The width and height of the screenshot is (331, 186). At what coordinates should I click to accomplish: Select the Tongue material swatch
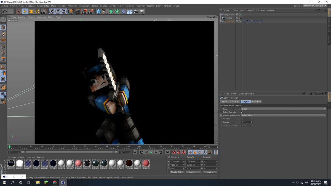coord(78,164)
